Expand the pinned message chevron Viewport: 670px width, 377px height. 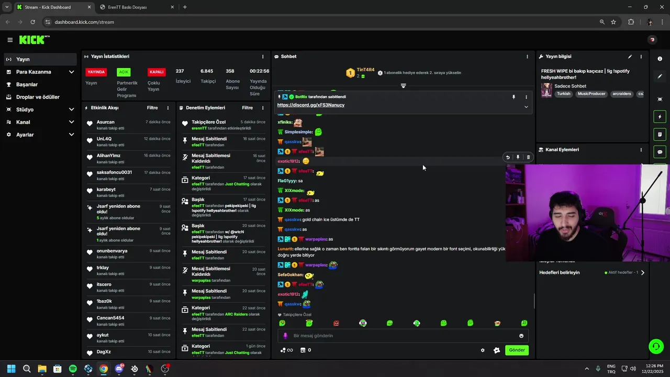coord(526,107)
